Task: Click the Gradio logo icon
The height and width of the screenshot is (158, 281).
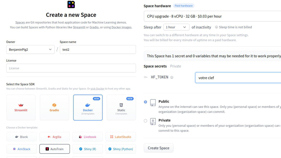Action: tap(54, 105)
